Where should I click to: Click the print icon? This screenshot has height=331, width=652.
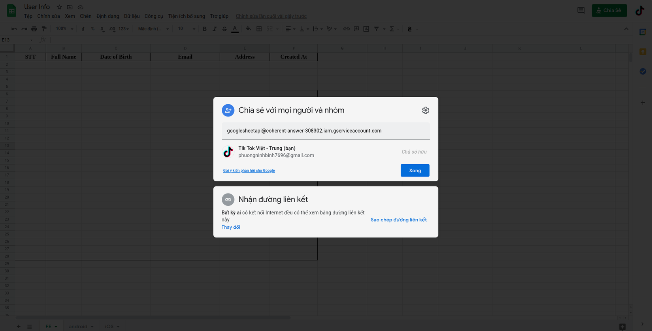[x=34, y=29]
